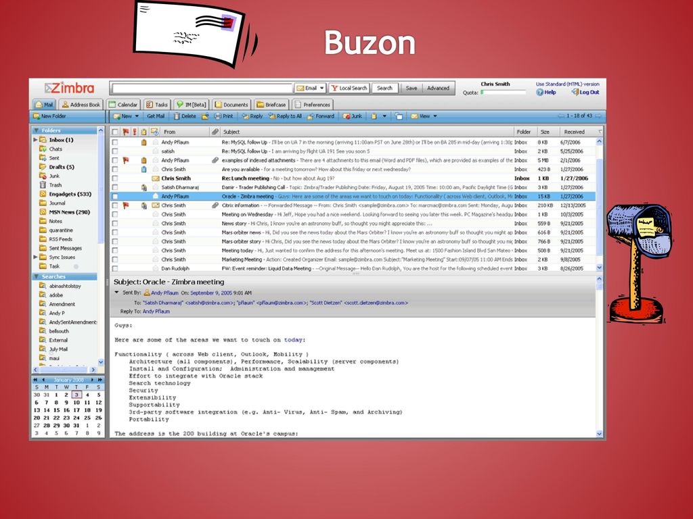The image size is (693, 519).
Task: Open the Email search-type dropdown
Action: [x=321, y=88]
